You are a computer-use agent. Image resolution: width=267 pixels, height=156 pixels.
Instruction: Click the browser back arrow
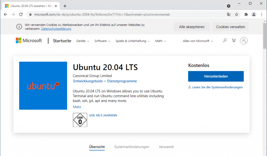(5, 15)
